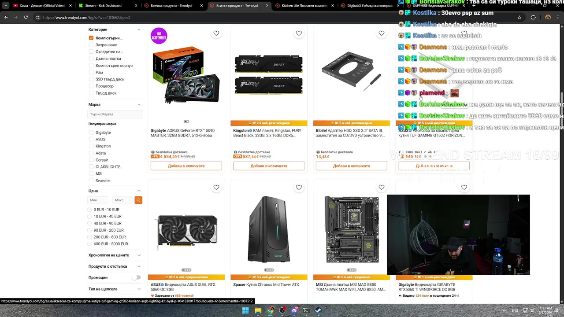The height and width of the screenshot is (317, 564).
Task: Check the SSD твърд диск checkbox
Action: pos(91,79)
